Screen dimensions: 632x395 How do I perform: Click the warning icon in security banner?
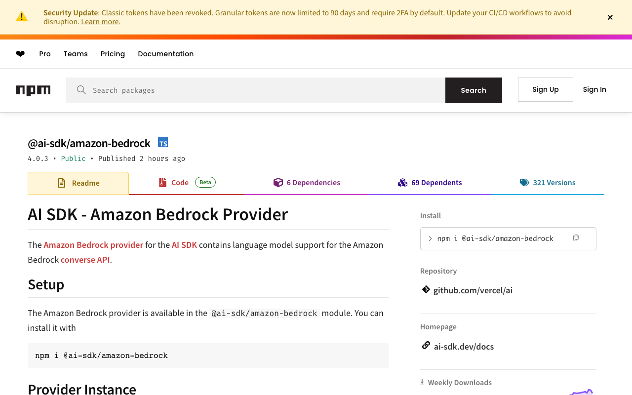point(22,17)
